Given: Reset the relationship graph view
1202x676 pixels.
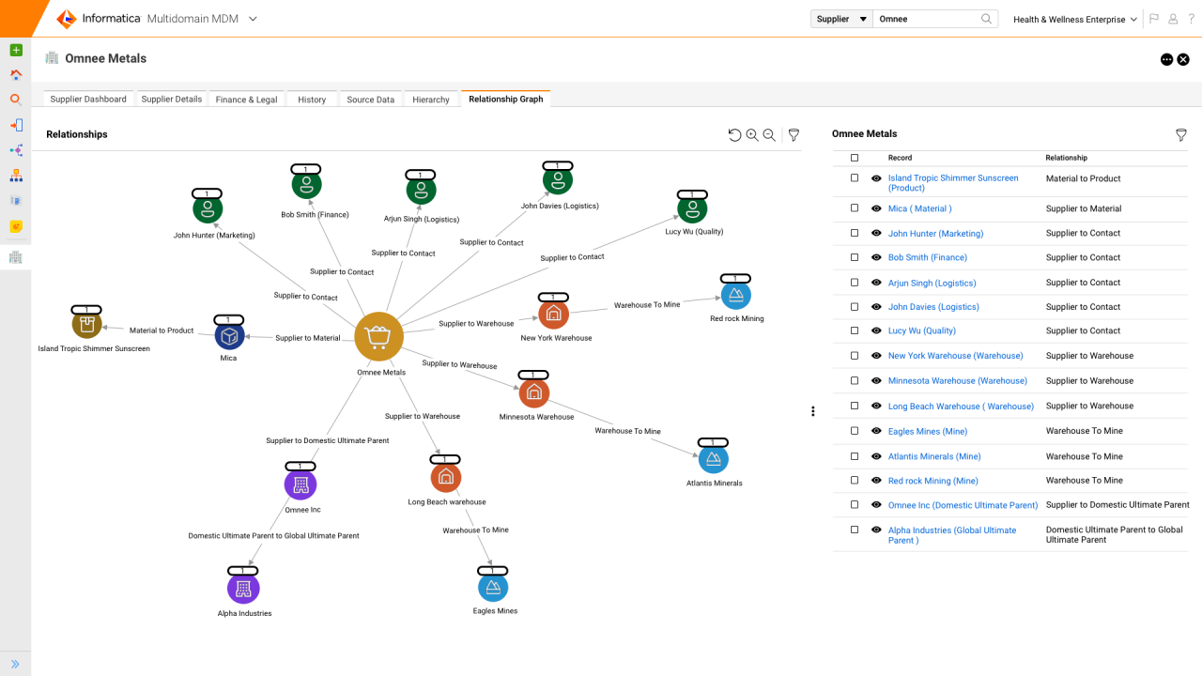Looking at the screenshot, I should pyautogui.click(x=734, y=135).
